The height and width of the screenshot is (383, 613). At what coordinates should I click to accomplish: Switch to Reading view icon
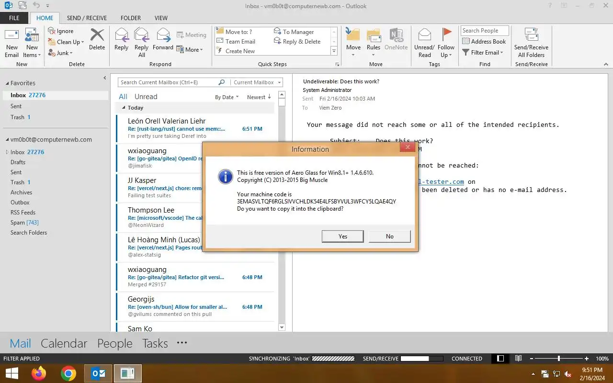pyautogui.click(x=518, y=359)
